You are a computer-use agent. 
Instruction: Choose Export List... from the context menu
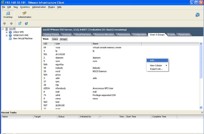(157, 69)
